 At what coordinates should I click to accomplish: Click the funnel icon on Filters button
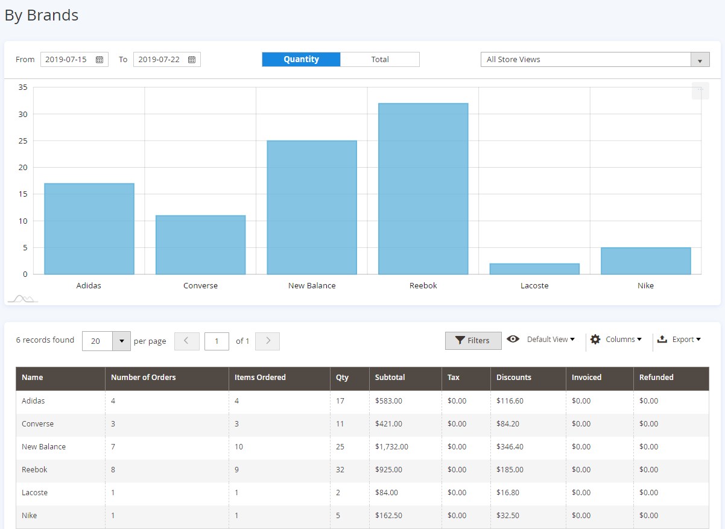460,341
